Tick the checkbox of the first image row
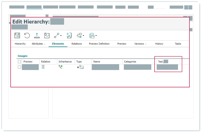 point(19,67)
